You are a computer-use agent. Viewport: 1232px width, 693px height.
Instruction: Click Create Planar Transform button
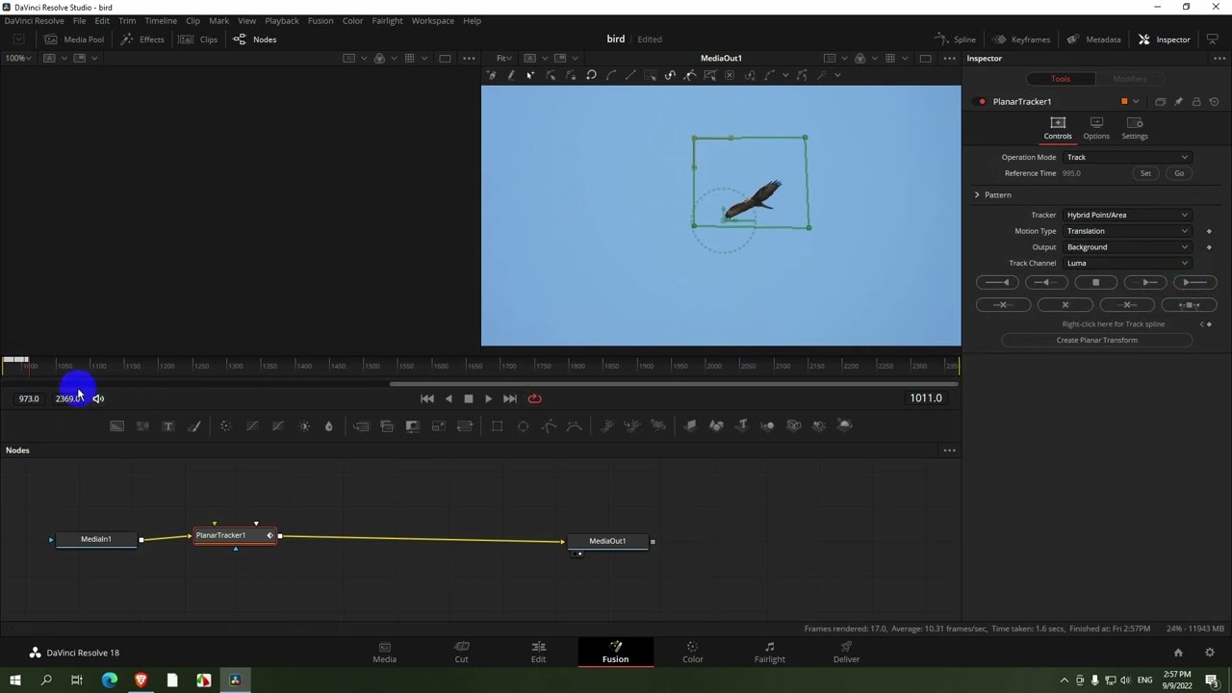pyautogui.click(x=1096, y=340)
